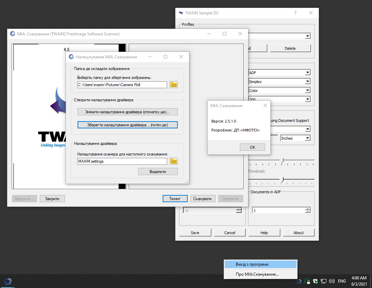Click the MIA logo in the scanning window titlebar
Screen dimensions: 372x288
[12, 34]
